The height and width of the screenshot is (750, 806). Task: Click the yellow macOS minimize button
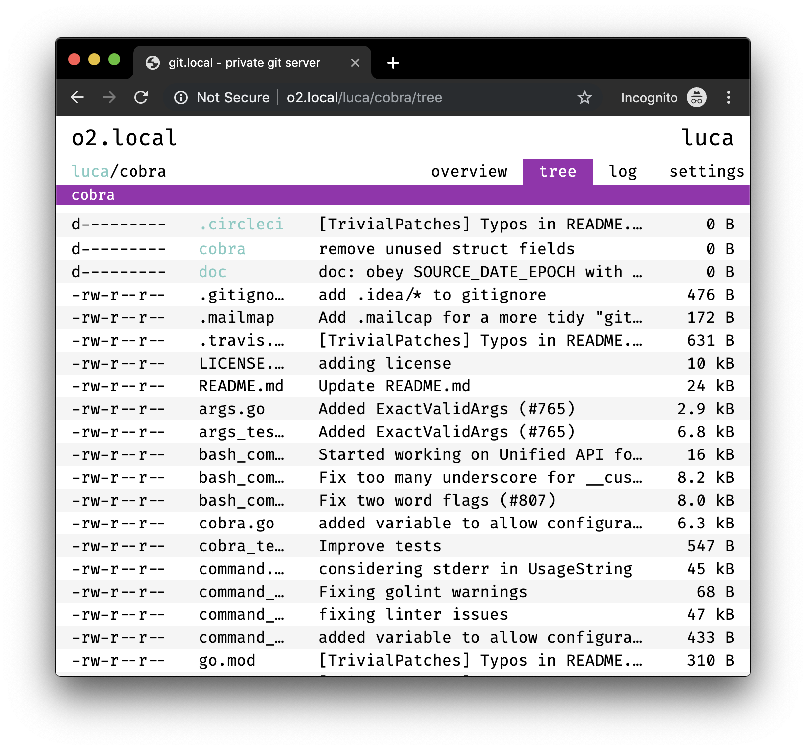click(x=94, y=60)
